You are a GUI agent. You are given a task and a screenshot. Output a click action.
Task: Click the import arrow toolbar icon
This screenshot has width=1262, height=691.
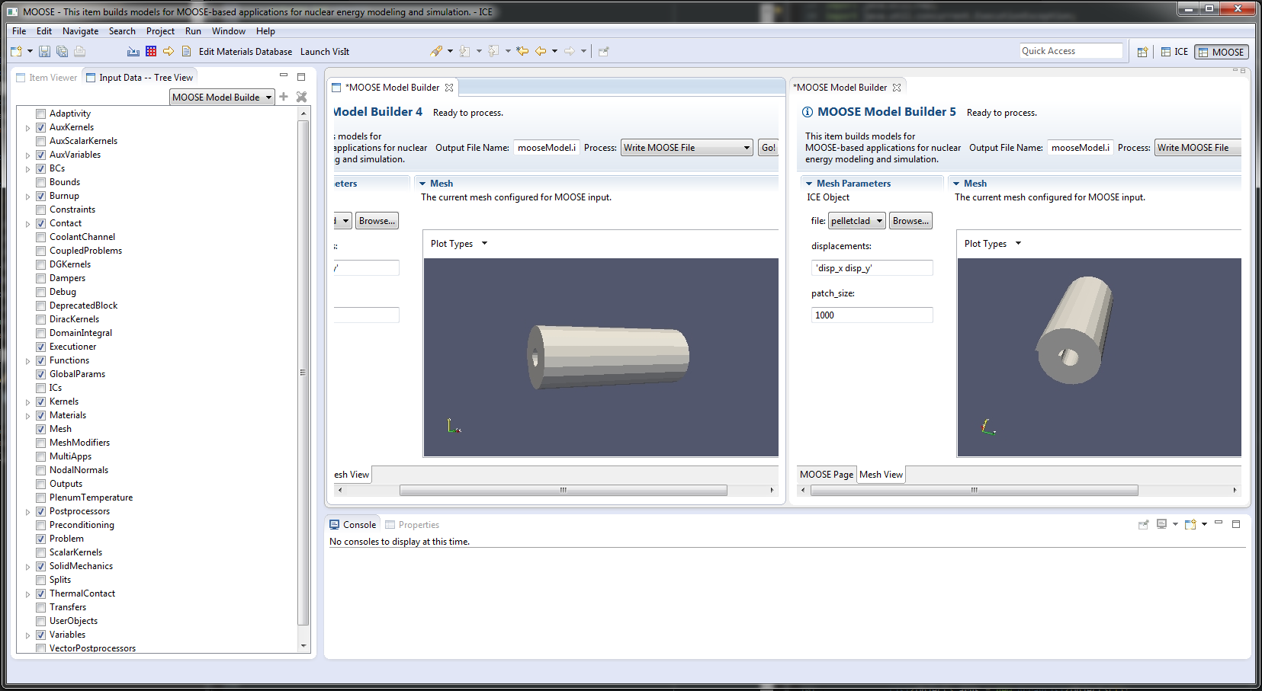(x=133, y=52)
